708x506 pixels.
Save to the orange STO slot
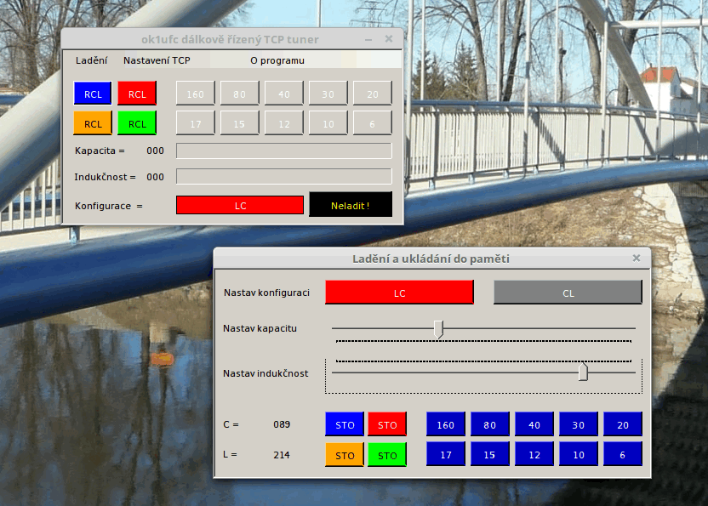345,455
